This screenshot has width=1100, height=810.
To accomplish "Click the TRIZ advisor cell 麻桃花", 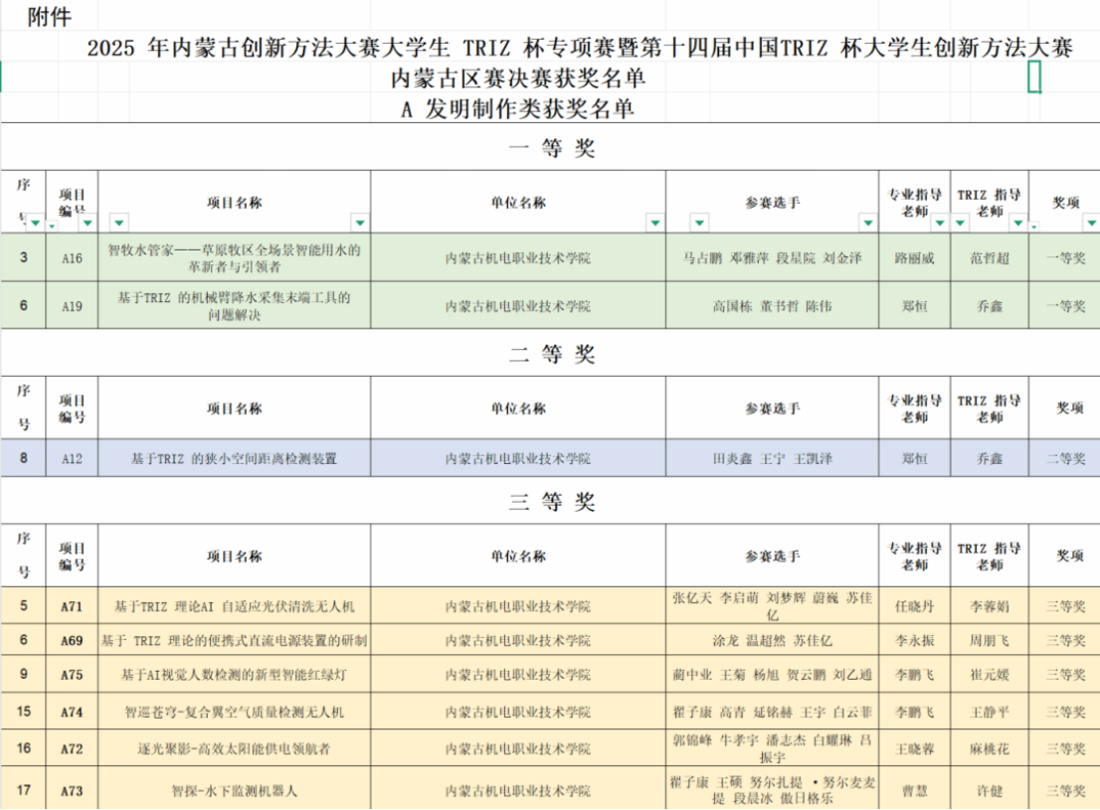I will [989, 749].
